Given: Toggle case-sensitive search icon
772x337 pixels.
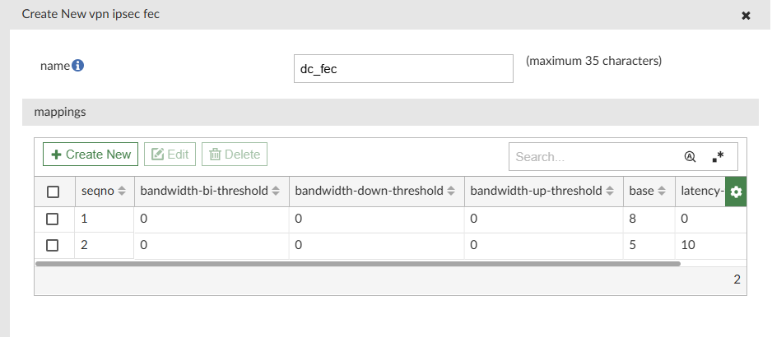Looking at the screenshot, I should (690, 156).
